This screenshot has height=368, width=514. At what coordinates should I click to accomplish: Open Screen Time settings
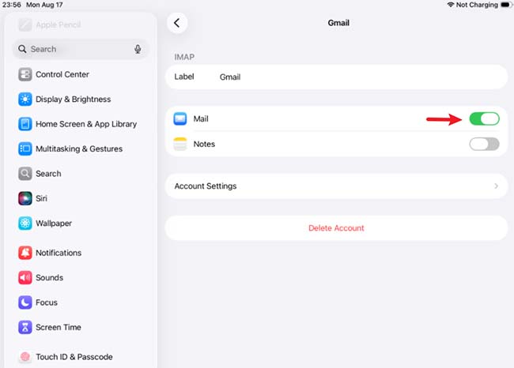click(x=81, y=327)
